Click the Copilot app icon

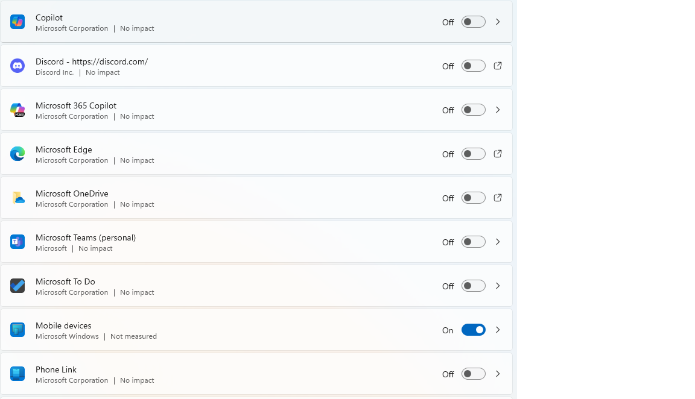pyautogui.click(x=17, y=22)
